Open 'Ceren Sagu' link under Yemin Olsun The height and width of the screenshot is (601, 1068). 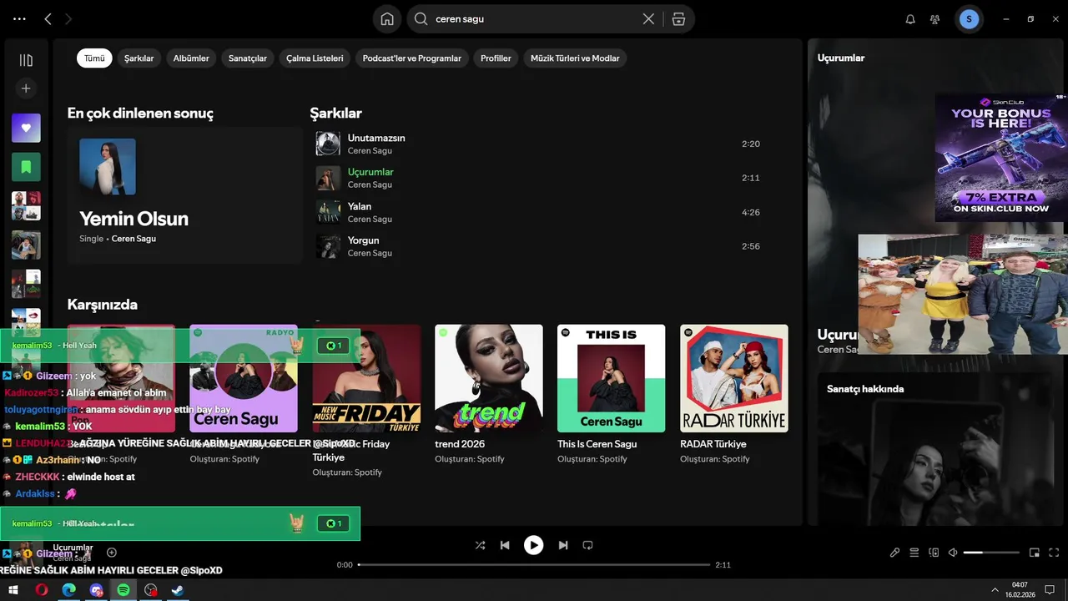pyautogui.click(x=133, y=239)
